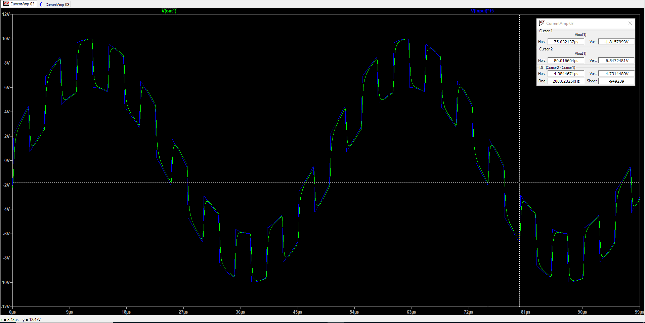This screenshot has height=323, width=645.
Task: Open the CurrentAmp 03 schematic tab with transistor icon
Action: coord(54,4)
